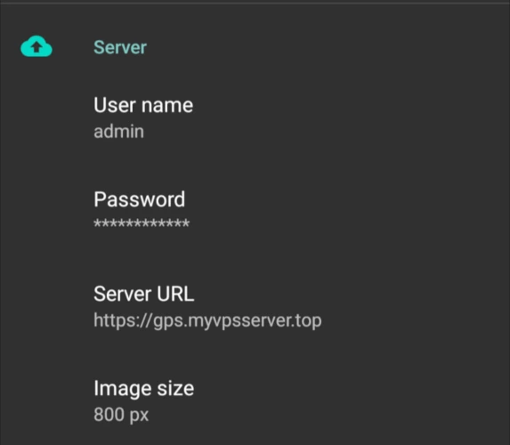Click the cloud upload Server icon
This screenshot has height=445, width=510.
tap(36, 46)
